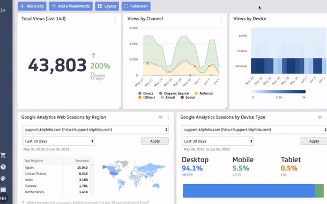Open site dropdown in Sessions by Region
The image size is (327, 204).
pyautogui.click(x=95, y=130)
